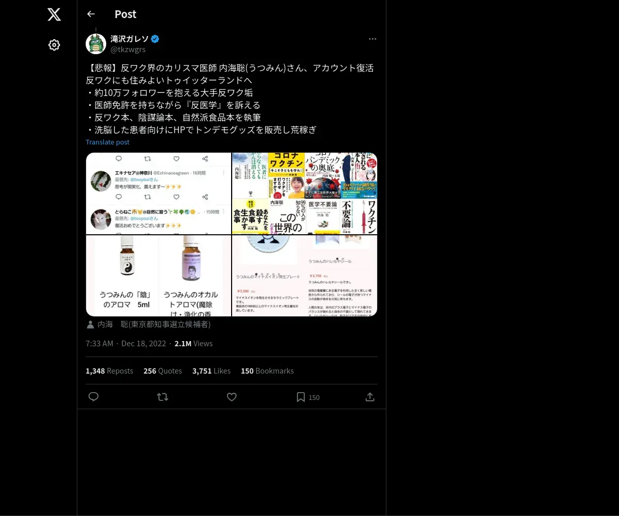Open滝沢ガレソ's profile avatar
This screenshot has height=516, width=619.
point(96,44)
